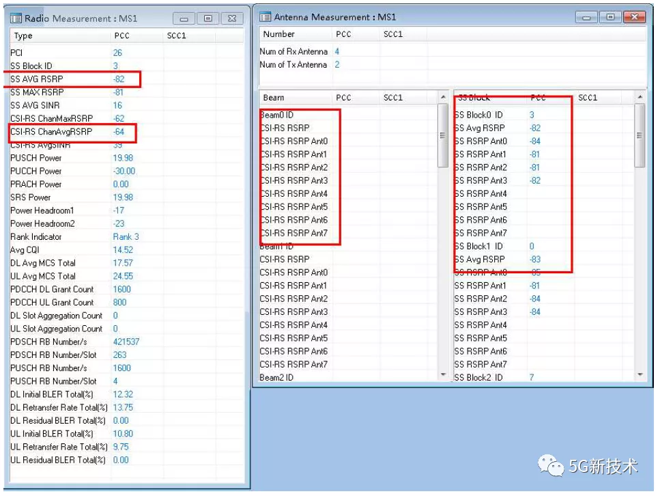Minimize the Radio Measurement window
Image resolution: width=660 pixels, height=496 pixels.
[x=184, y=18]
